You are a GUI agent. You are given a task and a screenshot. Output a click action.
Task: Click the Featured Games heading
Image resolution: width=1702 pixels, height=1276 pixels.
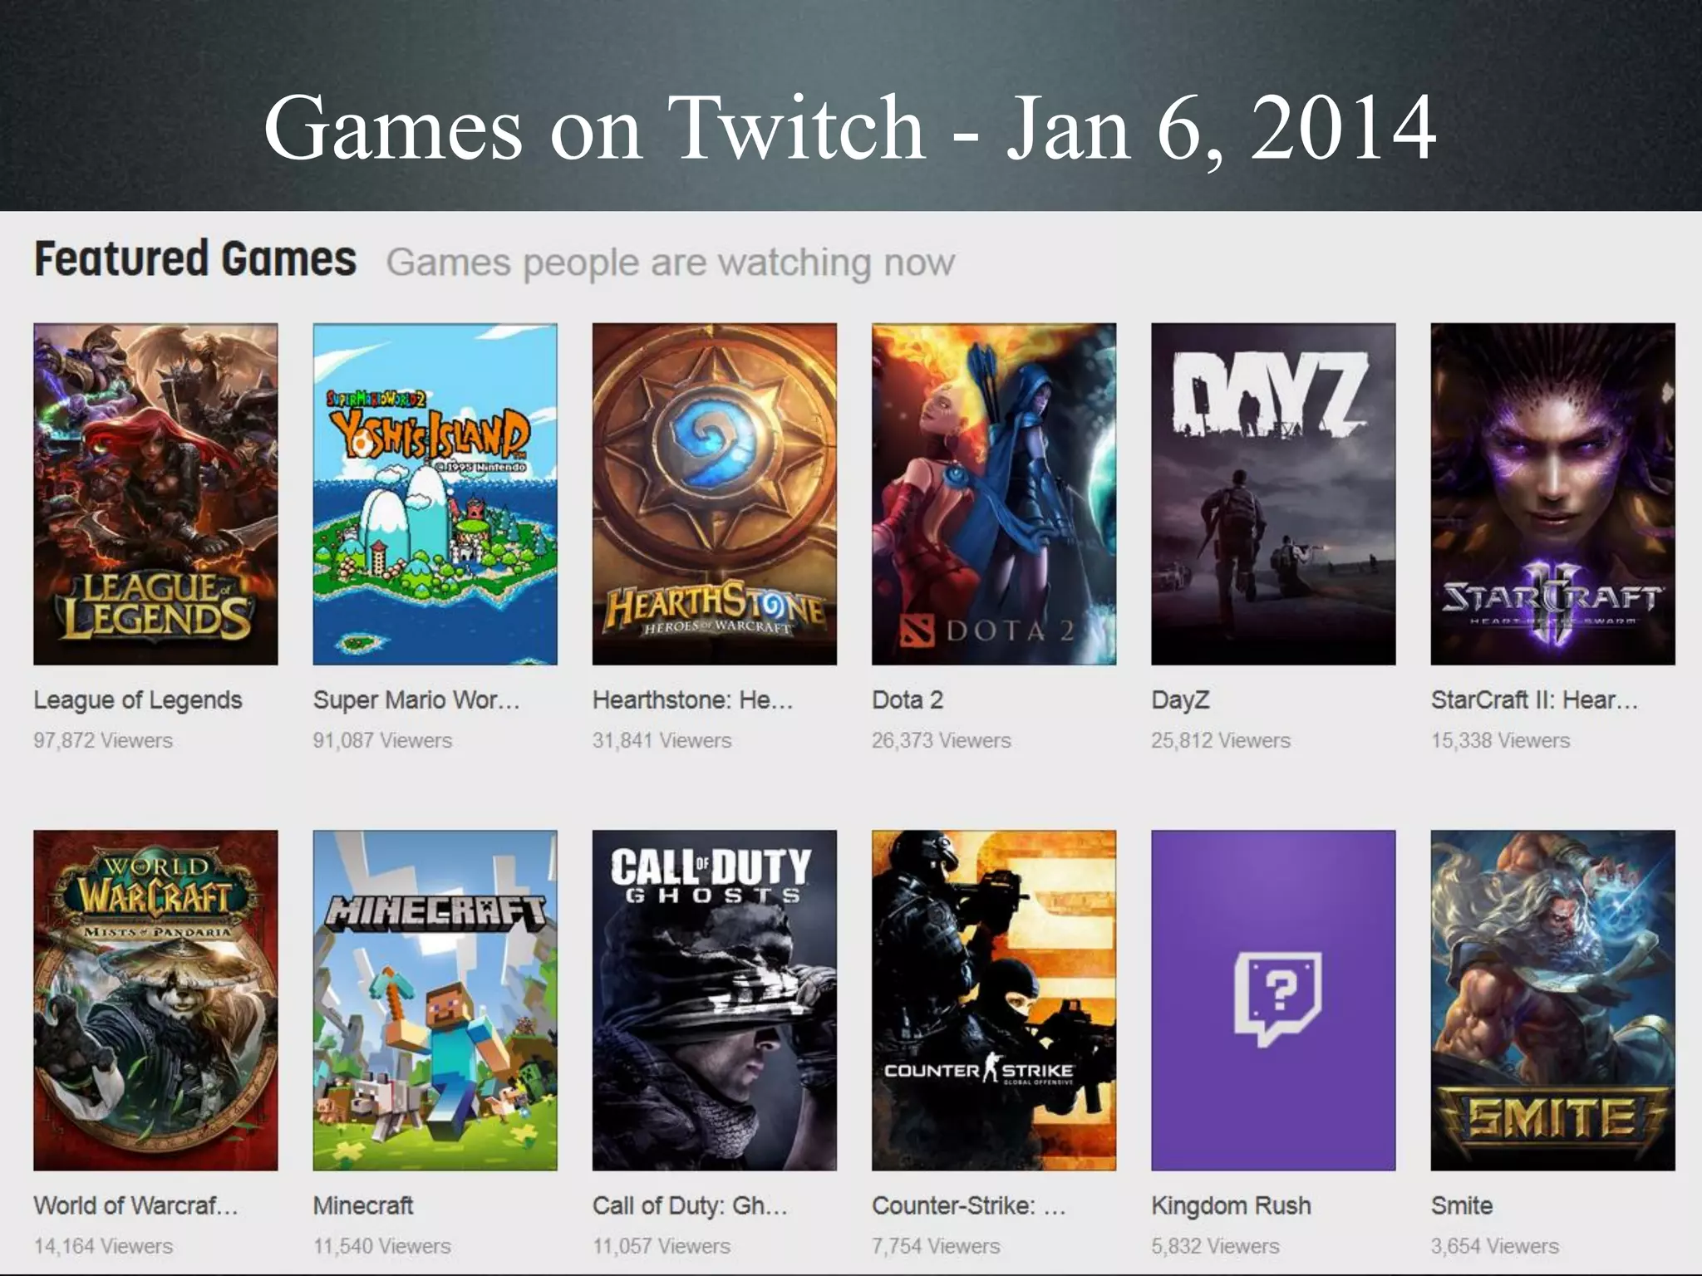[x=195, y=258]
